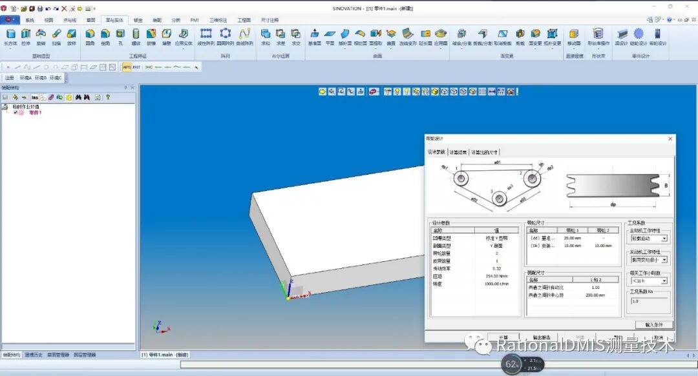Screen dimensions: 698x376
Task: Select the 放样 loft tool
Action: coord(71,37)
